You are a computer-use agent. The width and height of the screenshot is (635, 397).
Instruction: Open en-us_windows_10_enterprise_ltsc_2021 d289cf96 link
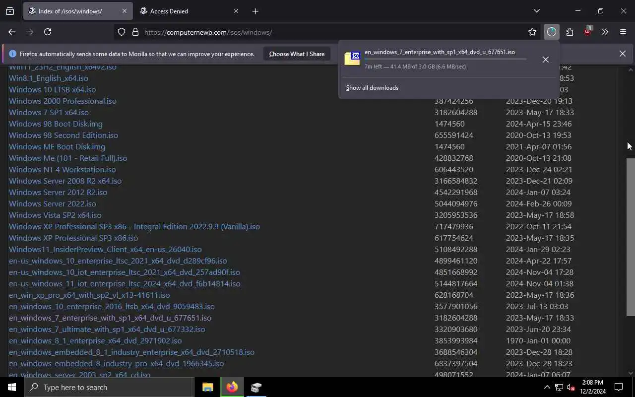pyautogui.click(x=118, y=261)
